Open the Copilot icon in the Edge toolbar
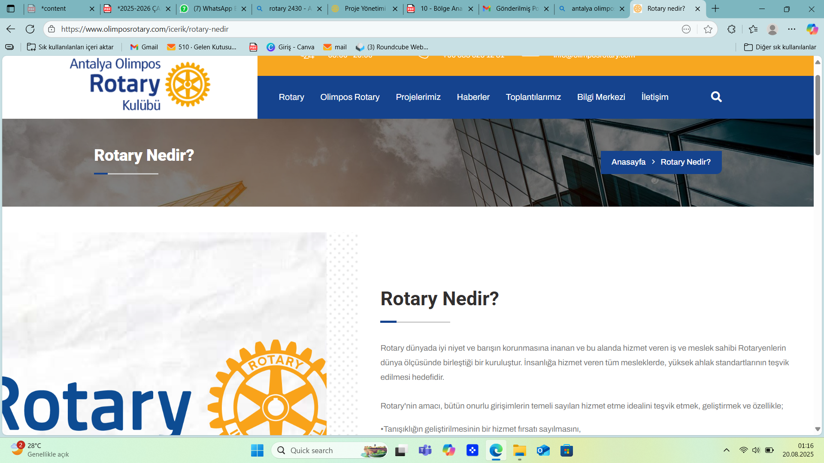The width and height of the screenshot is (824, 463). pyautogui.click(x=812, y=29)
